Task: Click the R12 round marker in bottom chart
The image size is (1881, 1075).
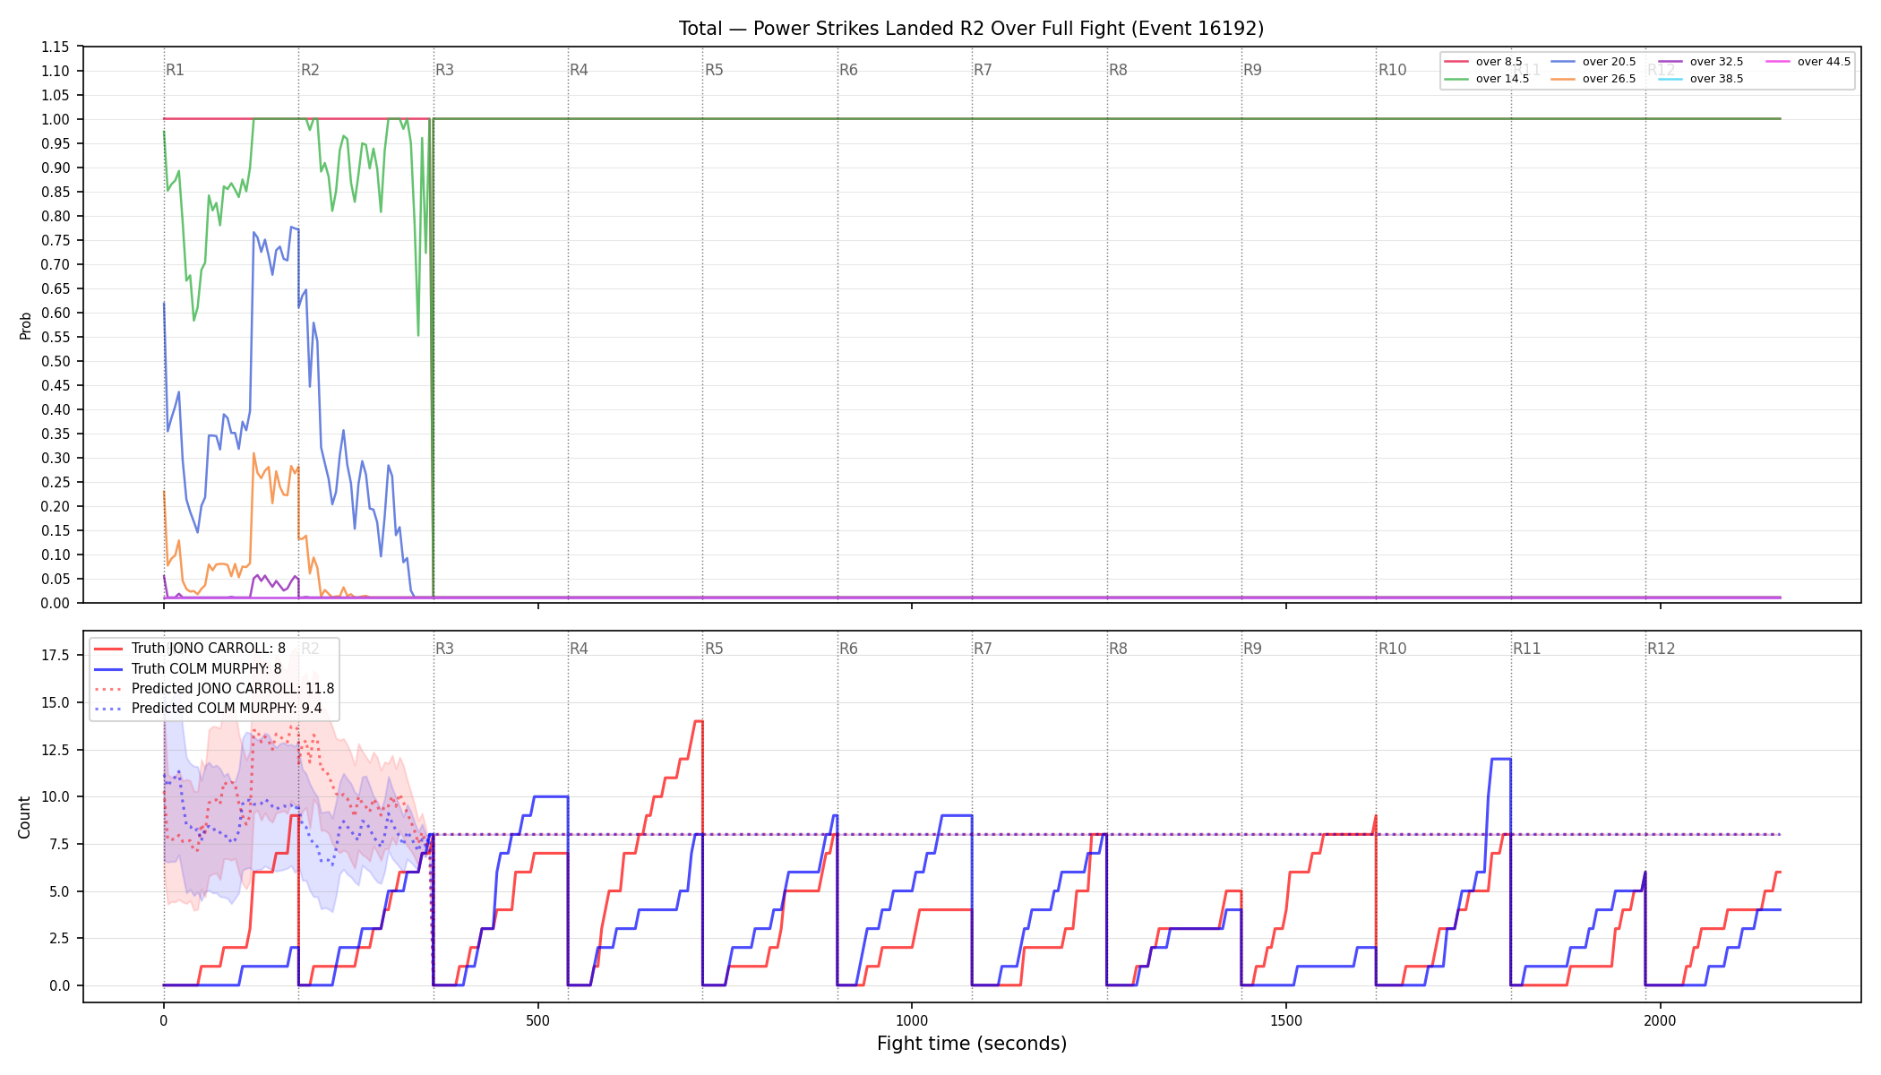Action: click(x=1661, y=649)
